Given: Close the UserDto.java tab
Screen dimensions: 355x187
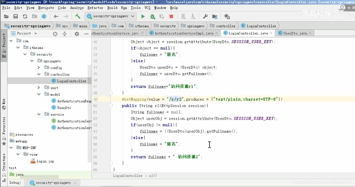Looking at the screenshot, I should tap(310, 33).
